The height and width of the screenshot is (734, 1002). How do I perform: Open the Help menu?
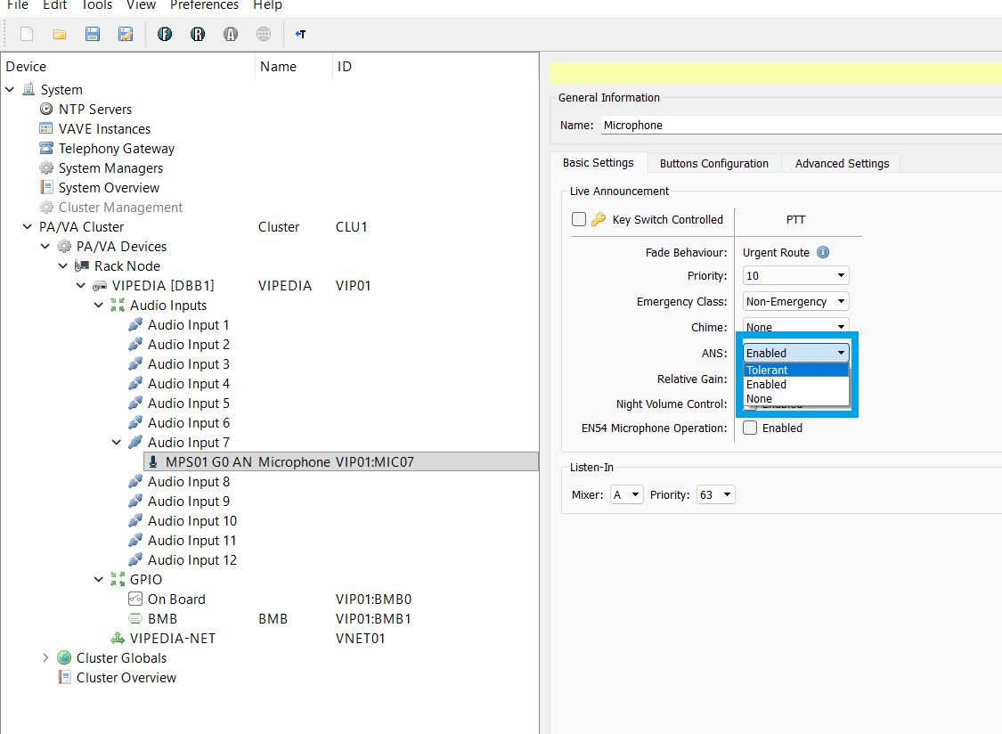[268, 5]
